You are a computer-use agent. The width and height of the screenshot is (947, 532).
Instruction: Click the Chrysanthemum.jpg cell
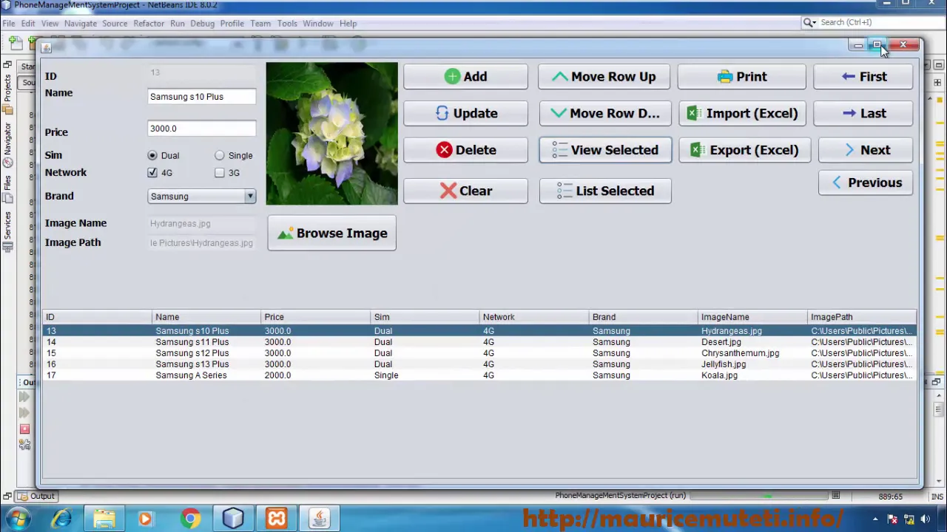click(x=753, y=353)
